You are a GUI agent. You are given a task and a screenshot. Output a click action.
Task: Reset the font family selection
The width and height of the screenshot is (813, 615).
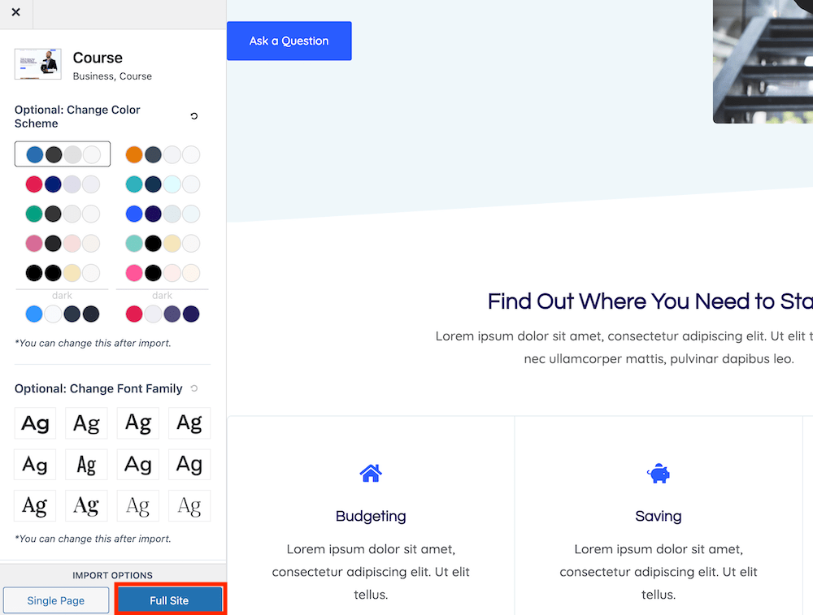click(193, 388)
